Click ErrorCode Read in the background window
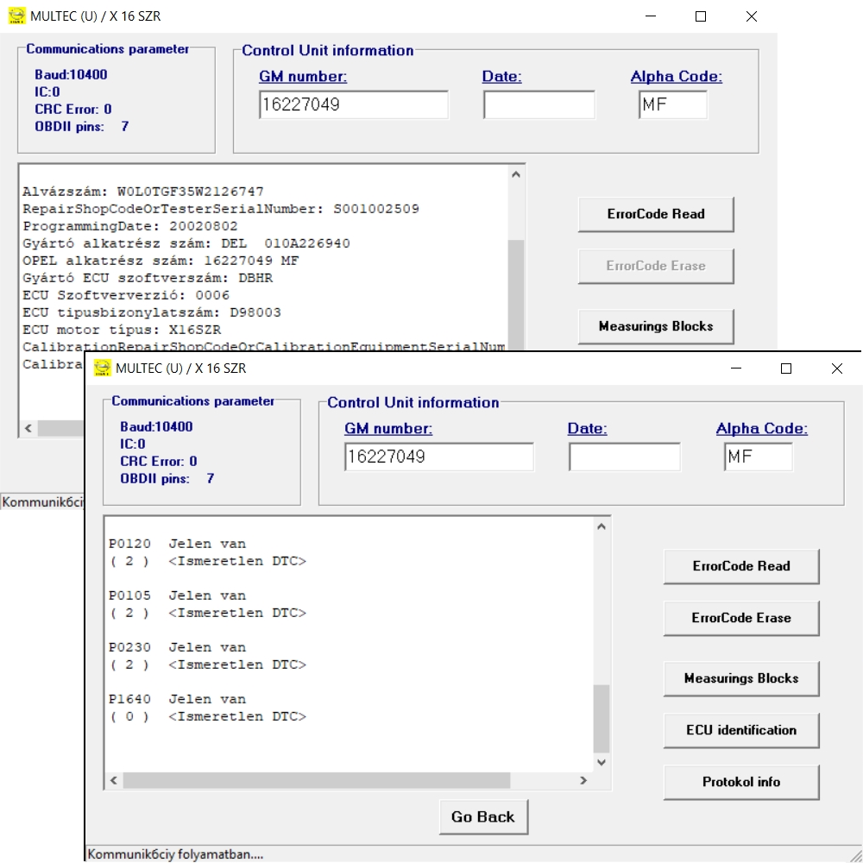863x863 pixels. [655, 214]
